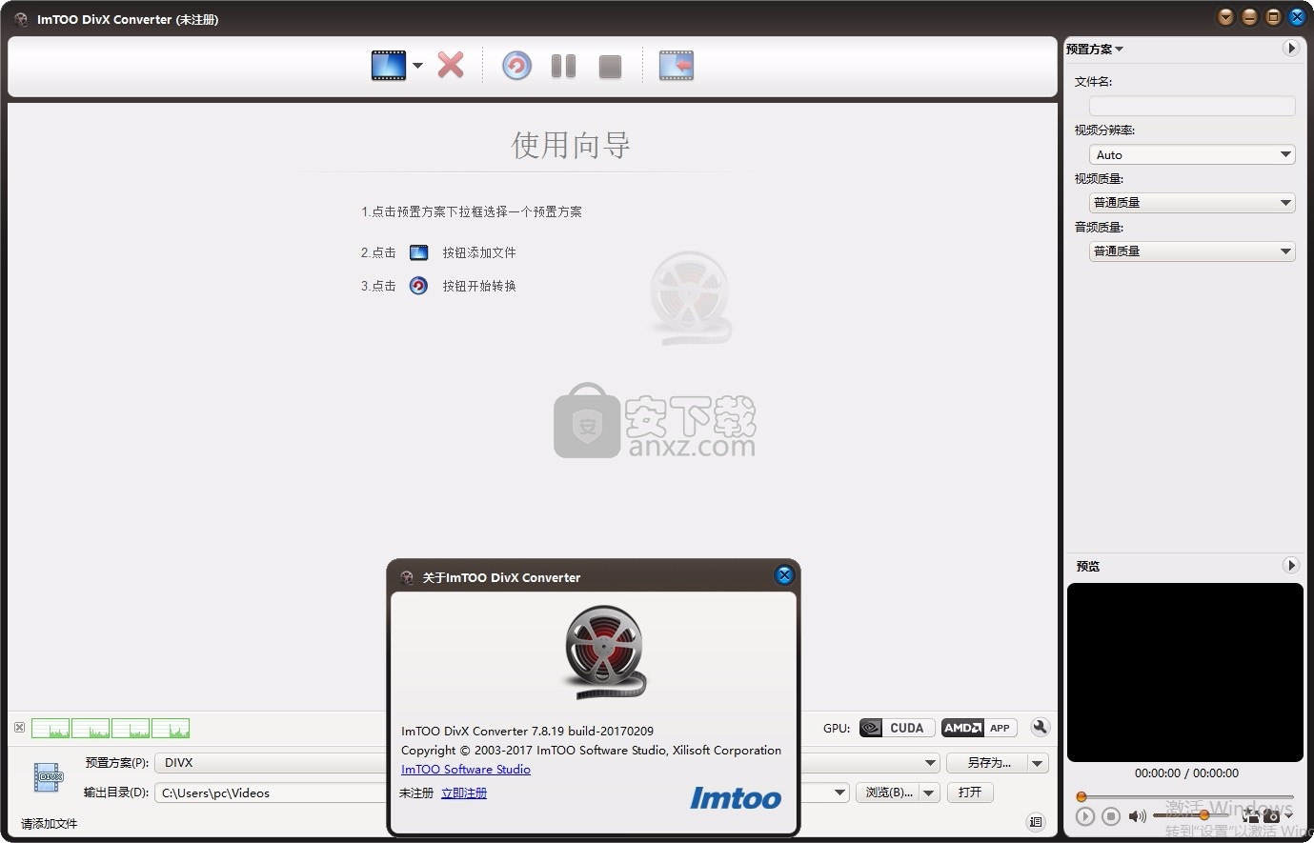
Task: Click the app film reel icon in title bar
Action: (21, 19)
